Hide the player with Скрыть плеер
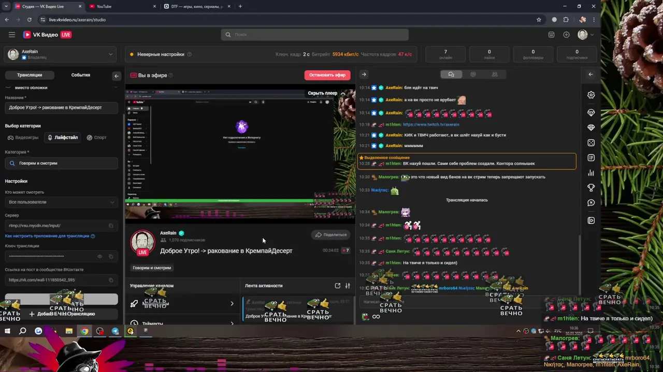Viewport: 663px width, 372px height. click(x=326, y=94)
